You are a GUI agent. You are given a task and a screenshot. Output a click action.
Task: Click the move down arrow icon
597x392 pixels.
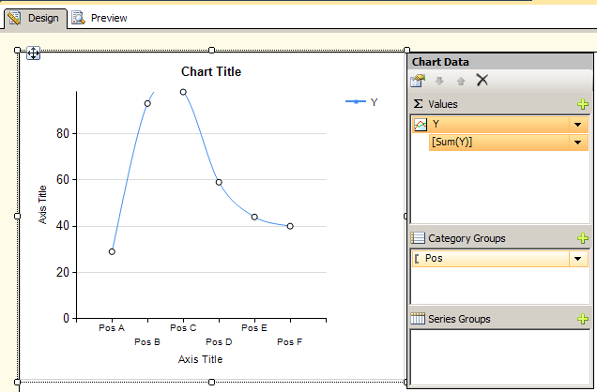(x=439, y=81)
